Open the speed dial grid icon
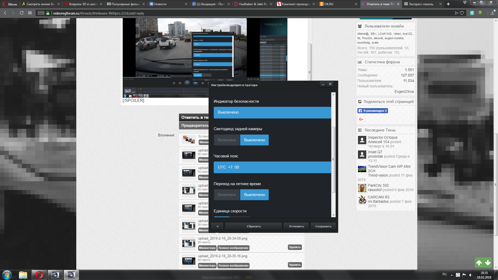The width and height of the screenshot is (498, 280). tap(30, 13)
